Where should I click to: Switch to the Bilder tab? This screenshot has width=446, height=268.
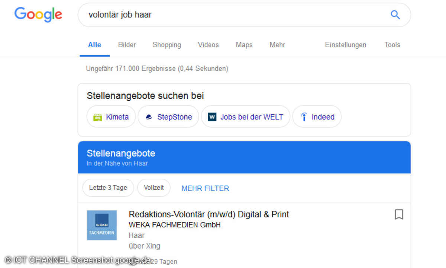(127, 45)
